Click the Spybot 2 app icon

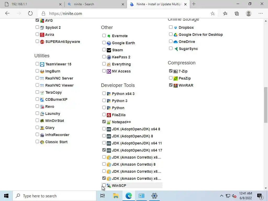[x=42, y=27]
